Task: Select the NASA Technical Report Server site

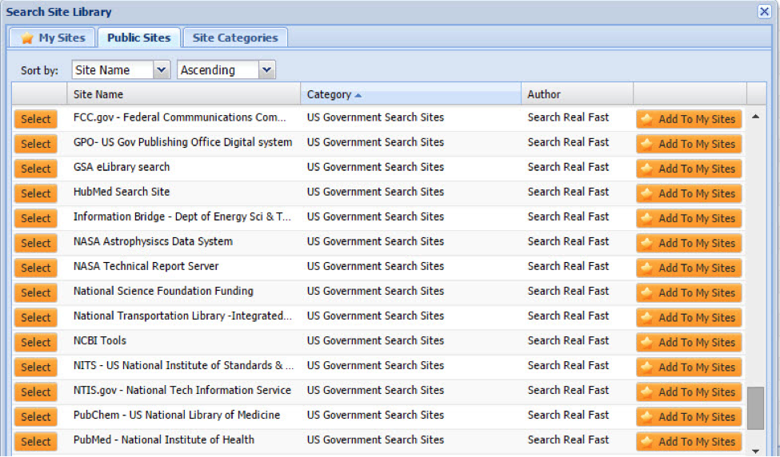Action: 36,268
